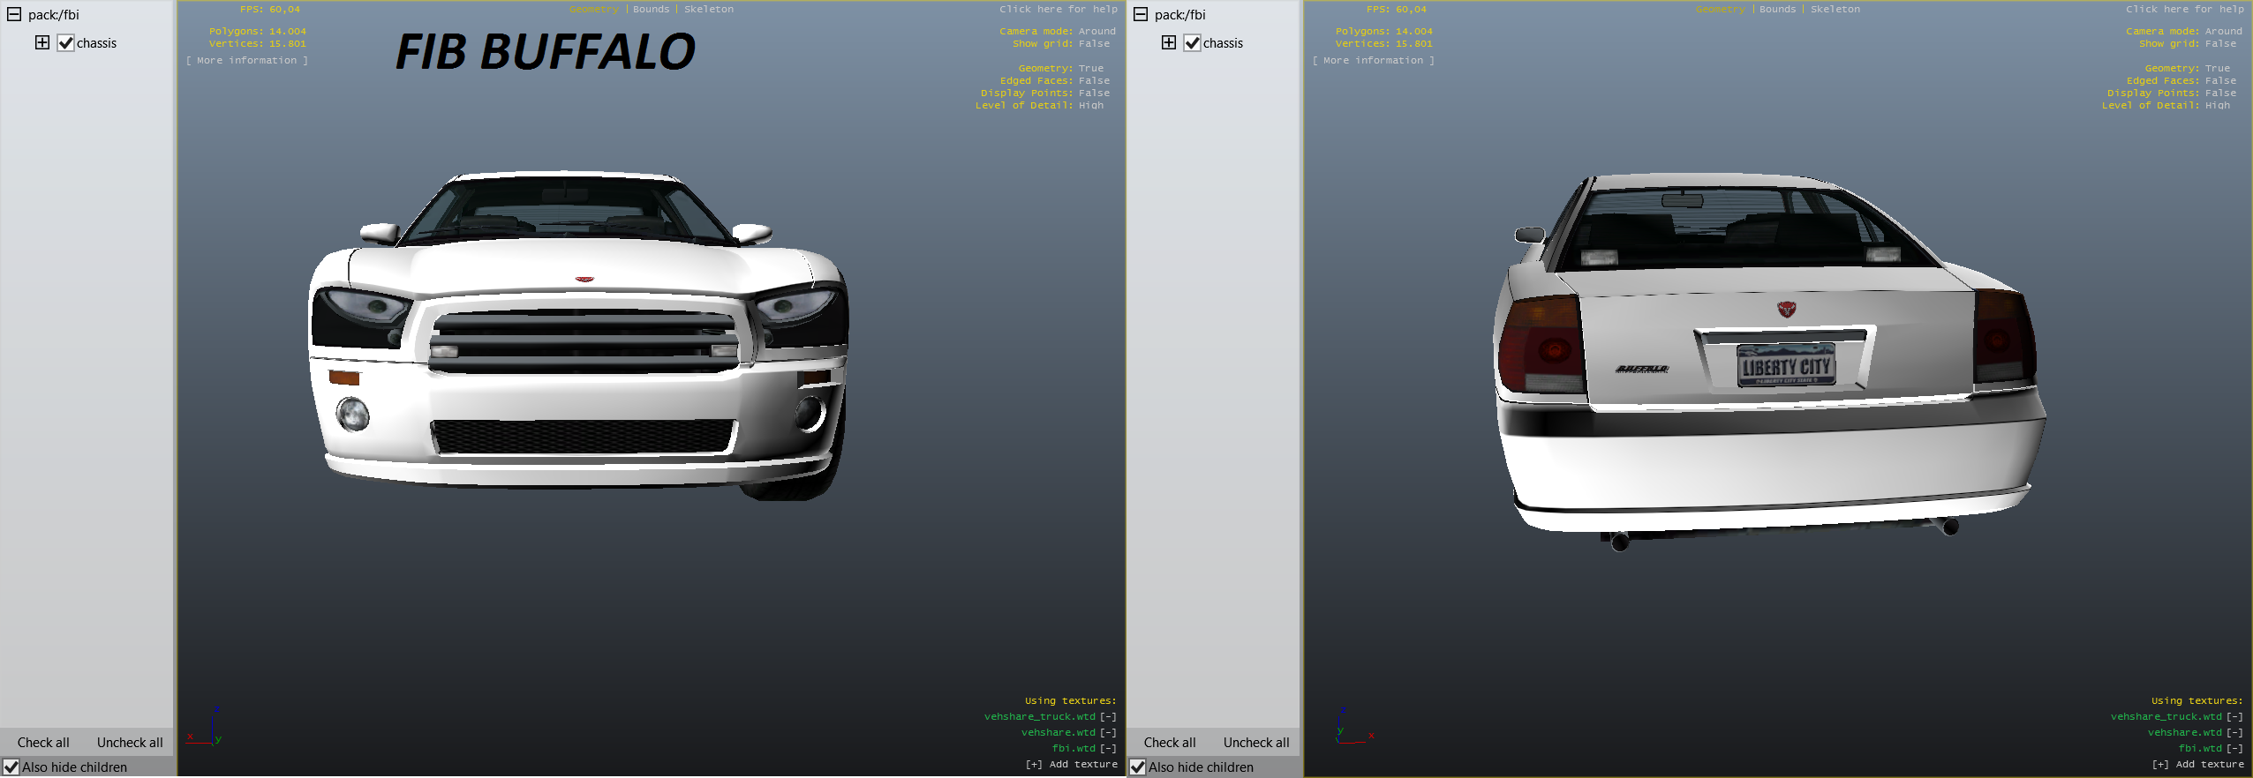2253x778 pixels.
Task: Switch to Bounds tab in left viewer
Action: (x=652, y=9)
